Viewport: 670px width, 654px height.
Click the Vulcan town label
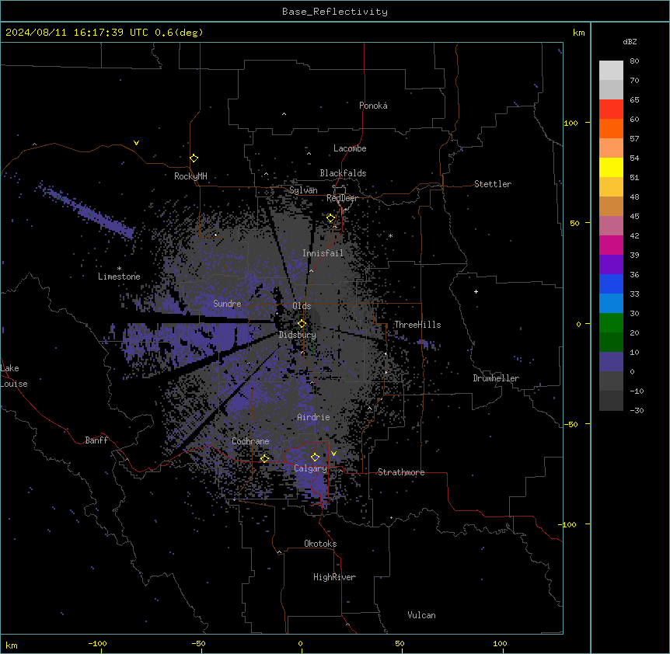point(422,615)
